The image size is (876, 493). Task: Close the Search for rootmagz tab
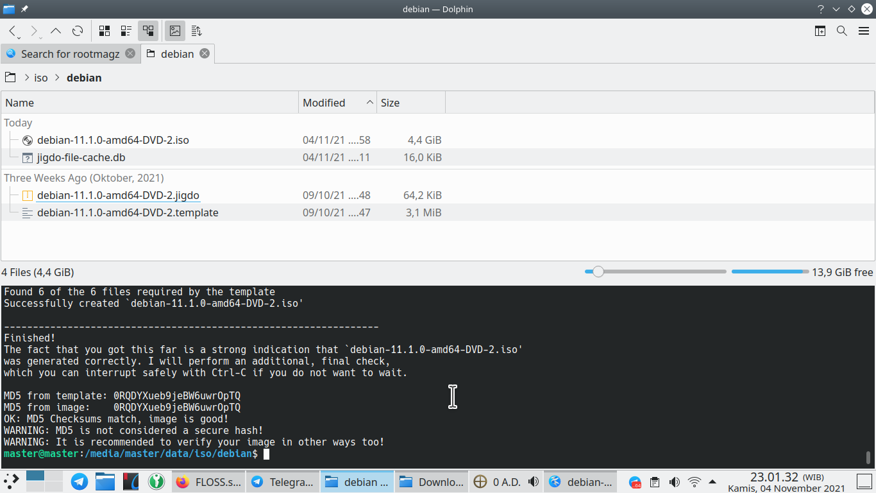130,54
